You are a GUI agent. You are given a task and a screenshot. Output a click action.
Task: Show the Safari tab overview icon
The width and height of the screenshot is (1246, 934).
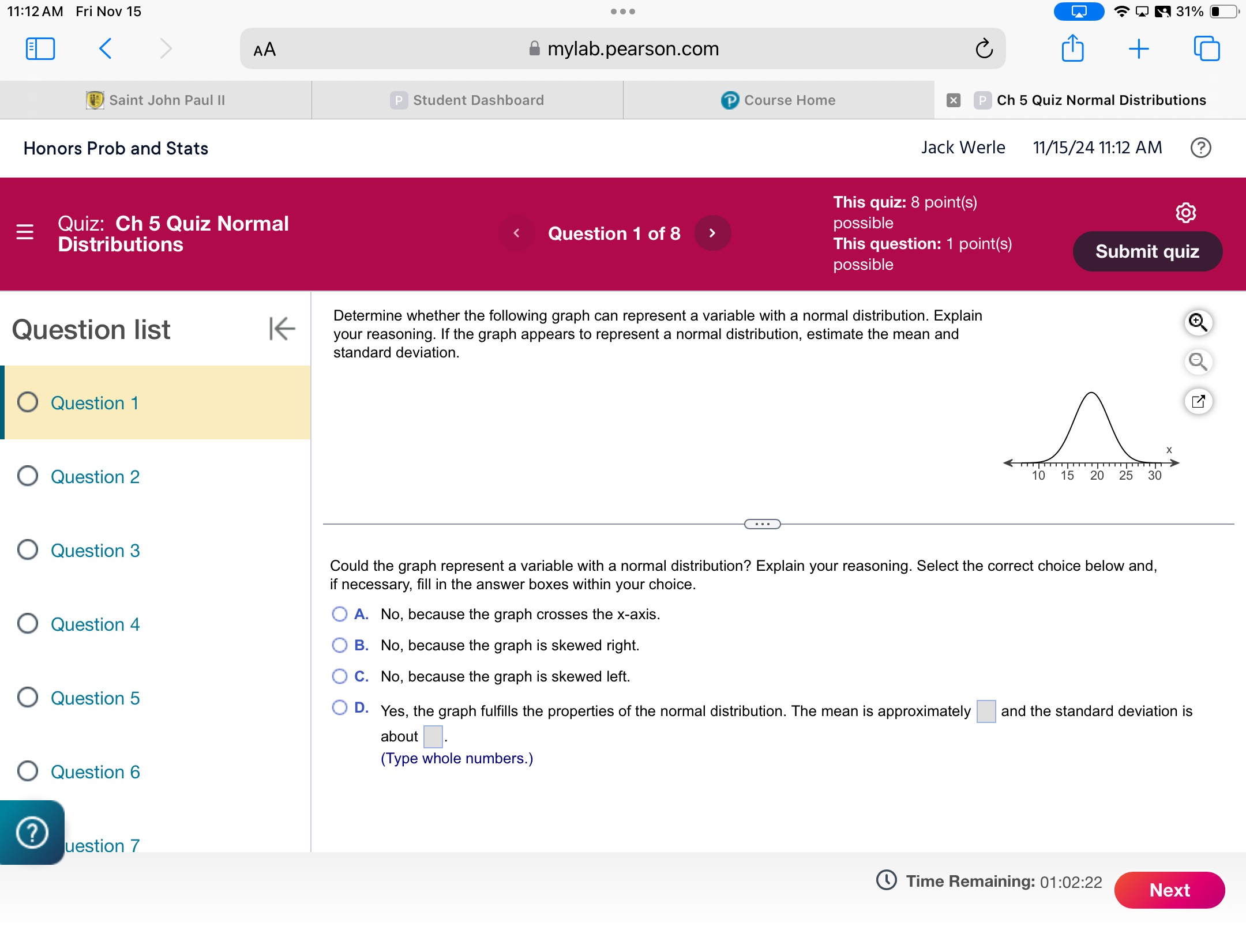coord(1207,48)
